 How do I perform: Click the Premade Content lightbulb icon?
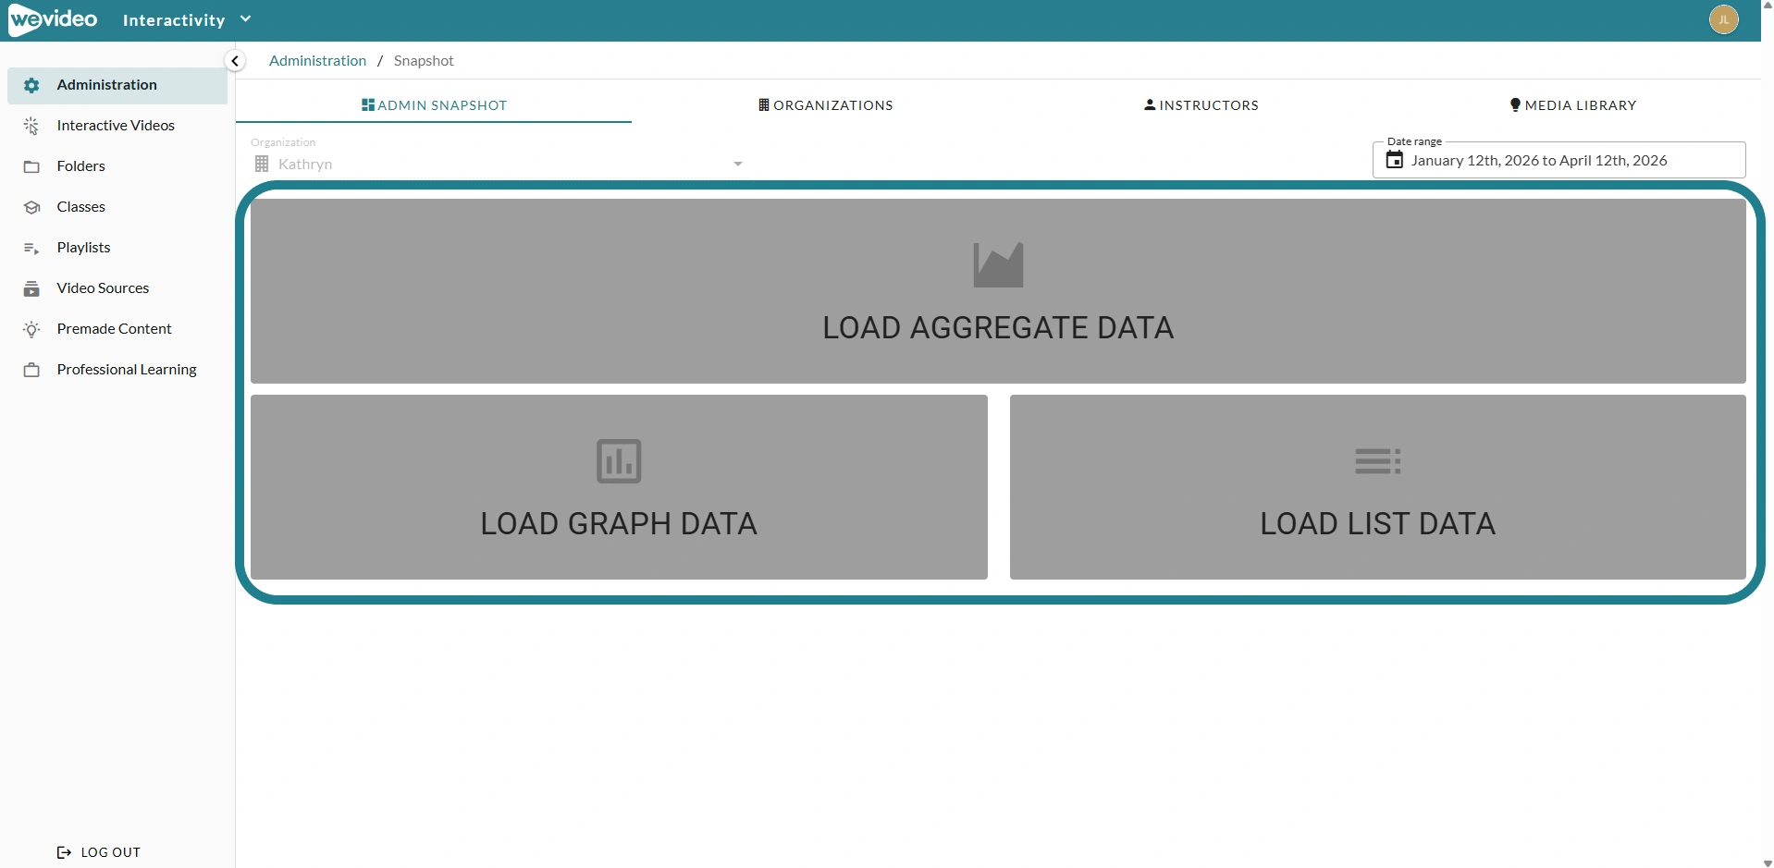[x=31, y=329]
